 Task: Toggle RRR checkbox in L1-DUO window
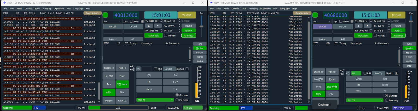(155, 69)
